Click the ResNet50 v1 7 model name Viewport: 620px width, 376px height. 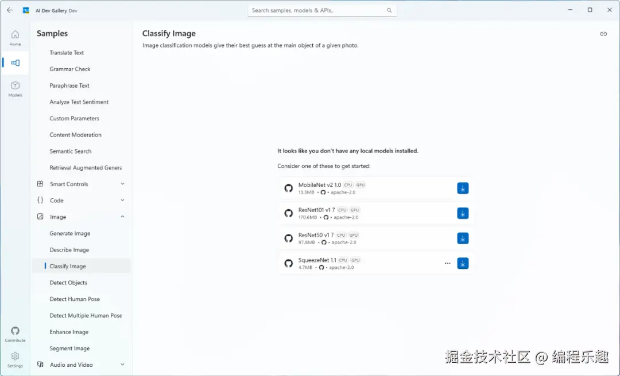point(316,235)
